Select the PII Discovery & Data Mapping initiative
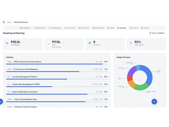Screen dimensions: 169x127 tap(26, 69)
